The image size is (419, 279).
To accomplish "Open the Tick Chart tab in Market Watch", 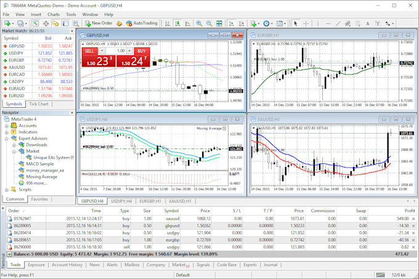I will point(40,103).
